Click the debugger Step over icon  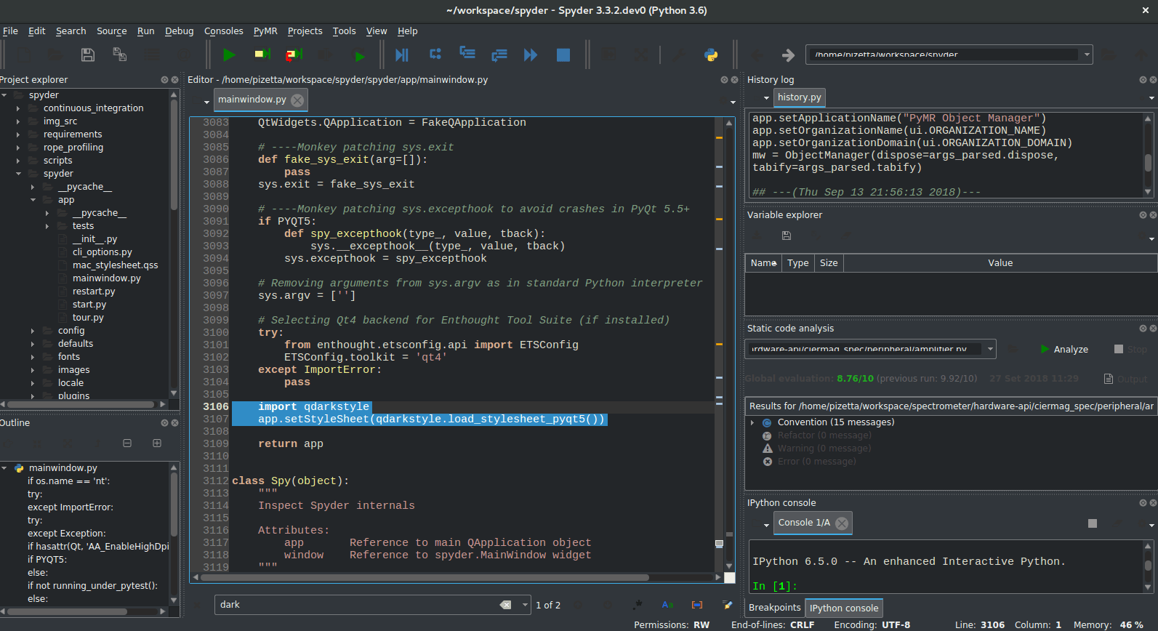click(435, 55)
